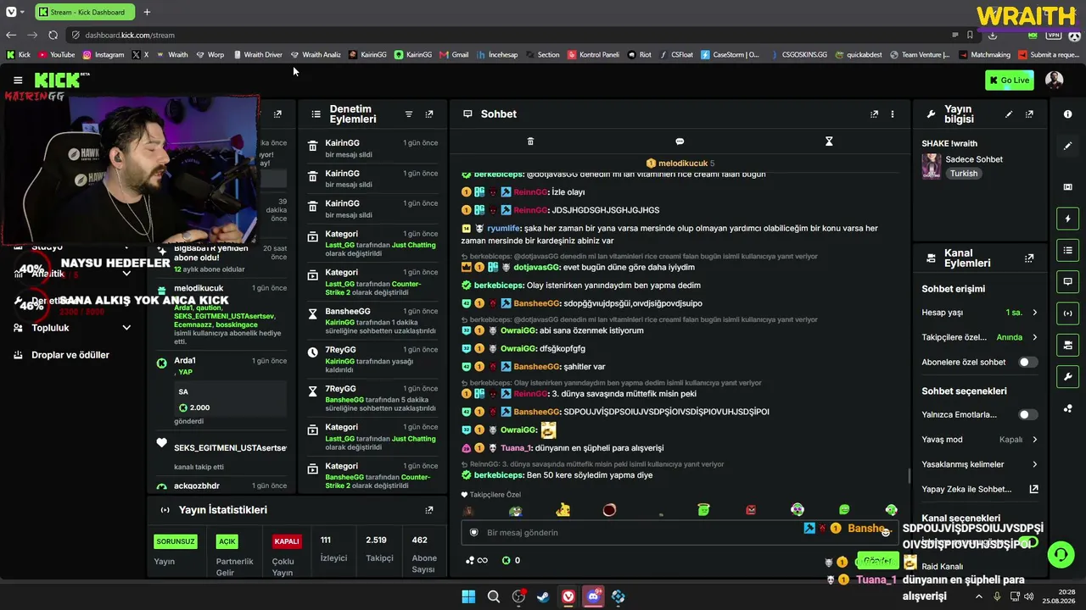The height and width of the screenshot is (610, 1086).
Task: Expand Hesap yaşı setting
Action: (x=1034, y=313)
